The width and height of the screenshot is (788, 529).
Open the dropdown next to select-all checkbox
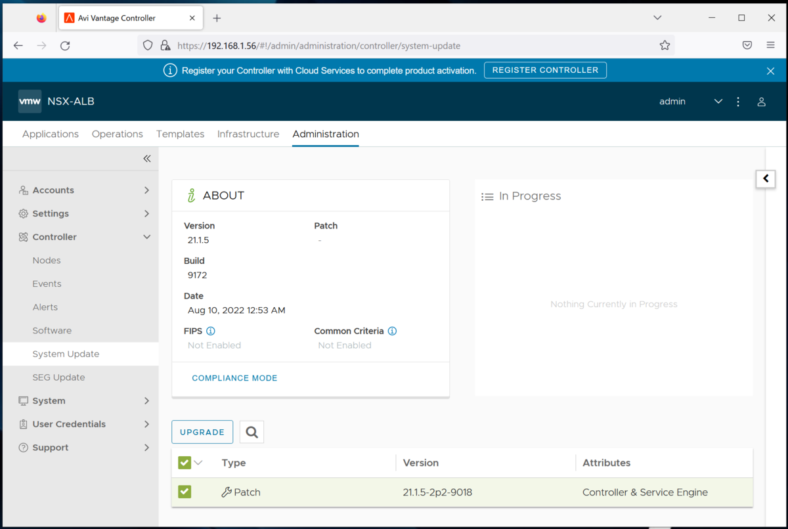pyautogui.click(x=198, y=463)
